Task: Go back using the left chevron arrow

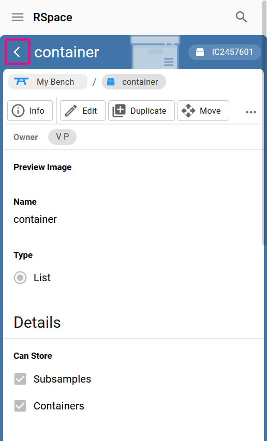Action: tap(18, 52)
